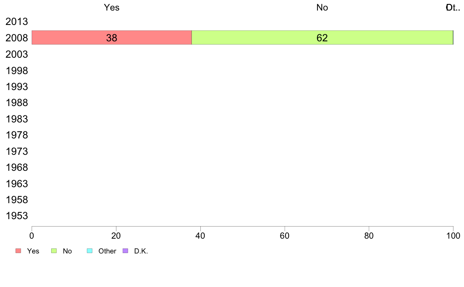Click the Yes column header
This screenshot has width=464, height=287.
coord(112,7)
